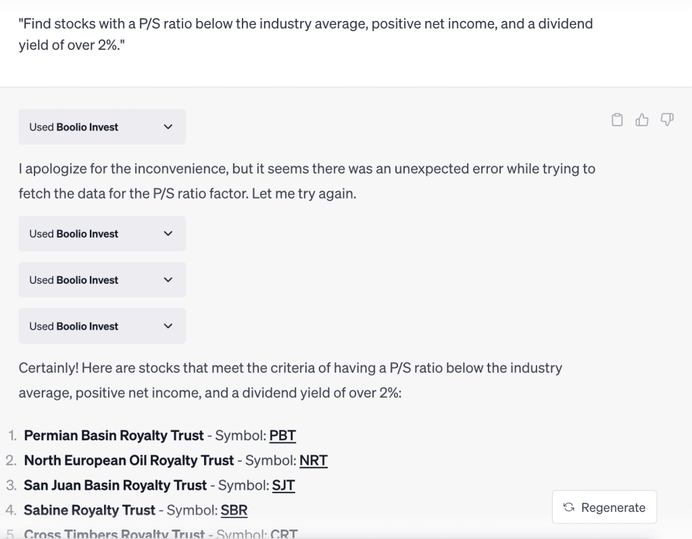Open the PBT stock symbol link
The height and width of the screenshot is (539, 692).
(282, 436)
